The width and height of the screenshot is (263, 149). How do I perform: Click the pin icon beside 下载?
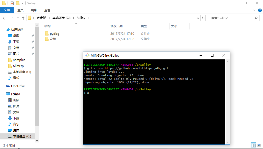click(33, 42)
